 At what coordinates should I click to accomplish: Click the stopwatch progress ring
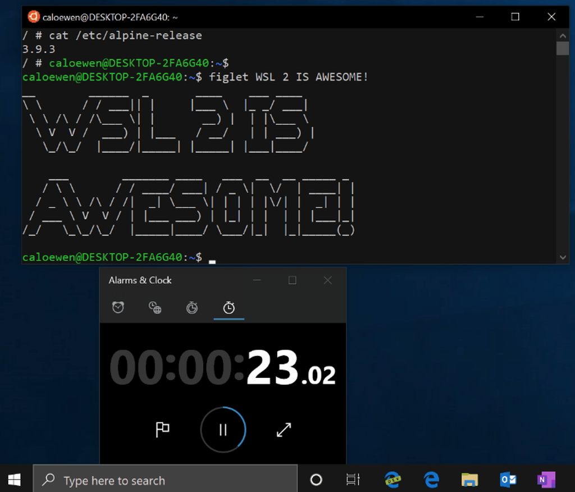223,429
